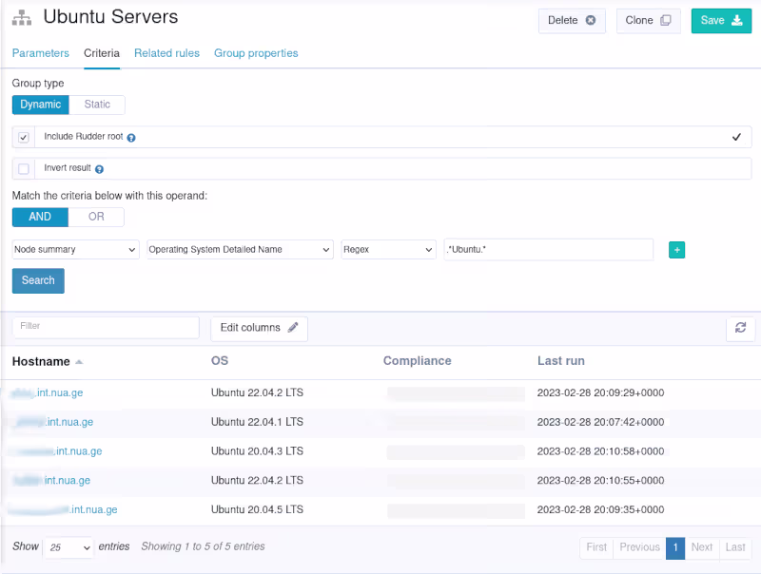
Task: Open the Related rules tab
Action: click(x=166, y=53)
